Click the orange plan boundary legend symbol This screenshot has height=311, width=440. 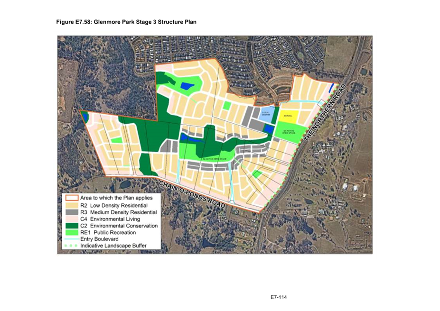(72, 198)
